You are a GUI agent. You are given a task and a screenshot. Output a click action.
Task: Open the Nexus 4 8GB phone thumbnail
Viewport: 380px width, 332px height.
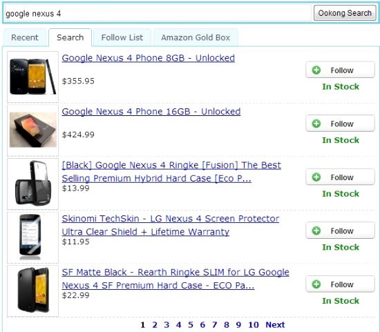tap(33, 77)
